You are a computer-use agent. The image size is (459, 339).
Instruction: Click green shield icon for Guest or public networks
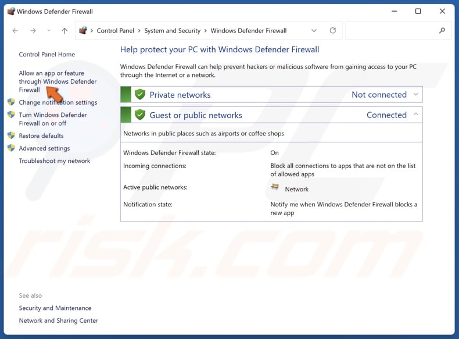pos(140,115)
